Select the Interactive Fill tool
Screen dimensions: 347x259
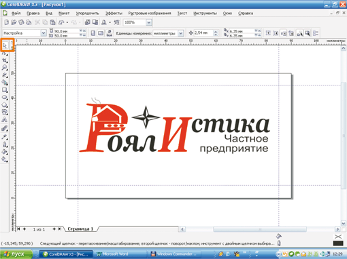pos(5,159)
